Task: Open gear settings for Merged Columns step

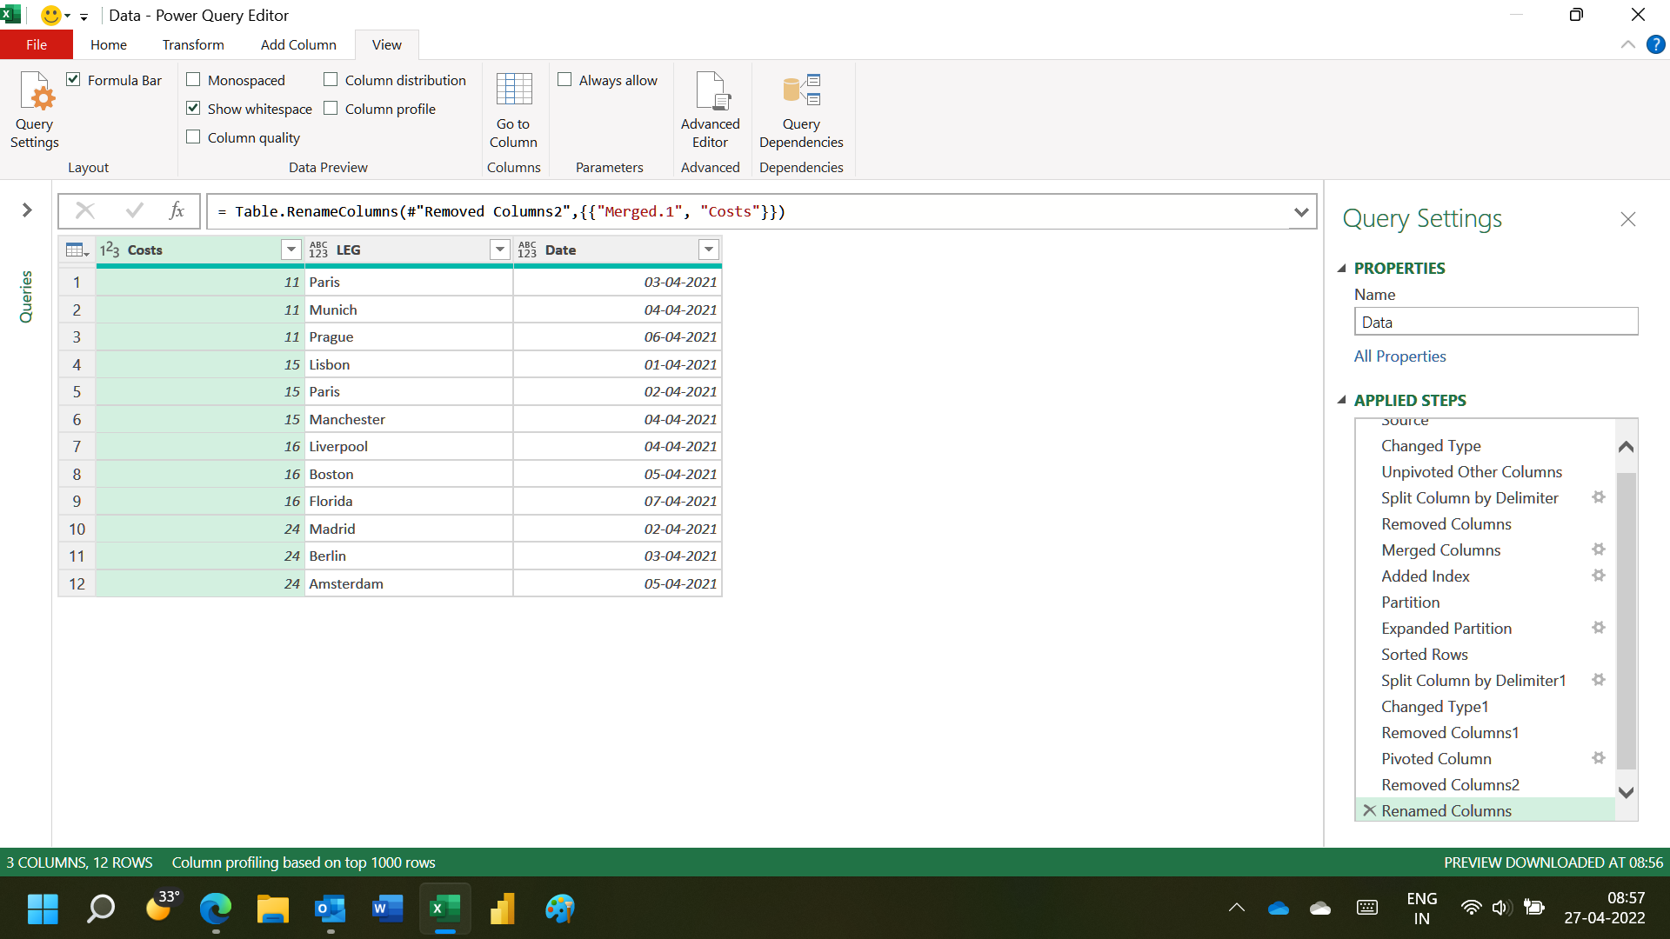Action: pyautogui.click(x=1599, y=549)
